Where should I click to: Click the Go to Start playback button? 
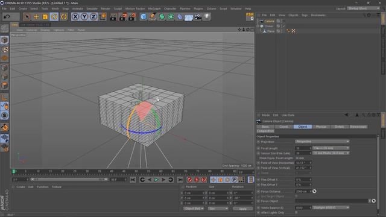point(133,180)
